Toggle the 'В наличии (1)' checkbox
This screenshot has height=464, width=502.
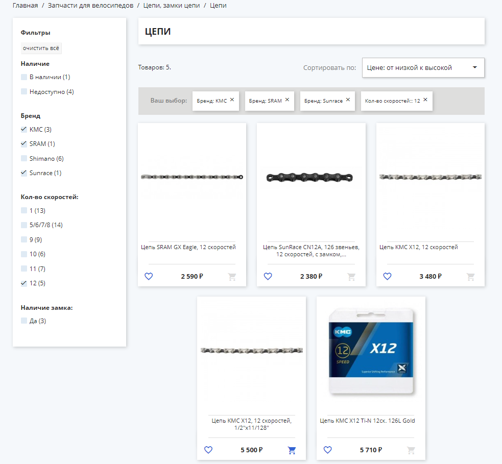tap(23, 77)
